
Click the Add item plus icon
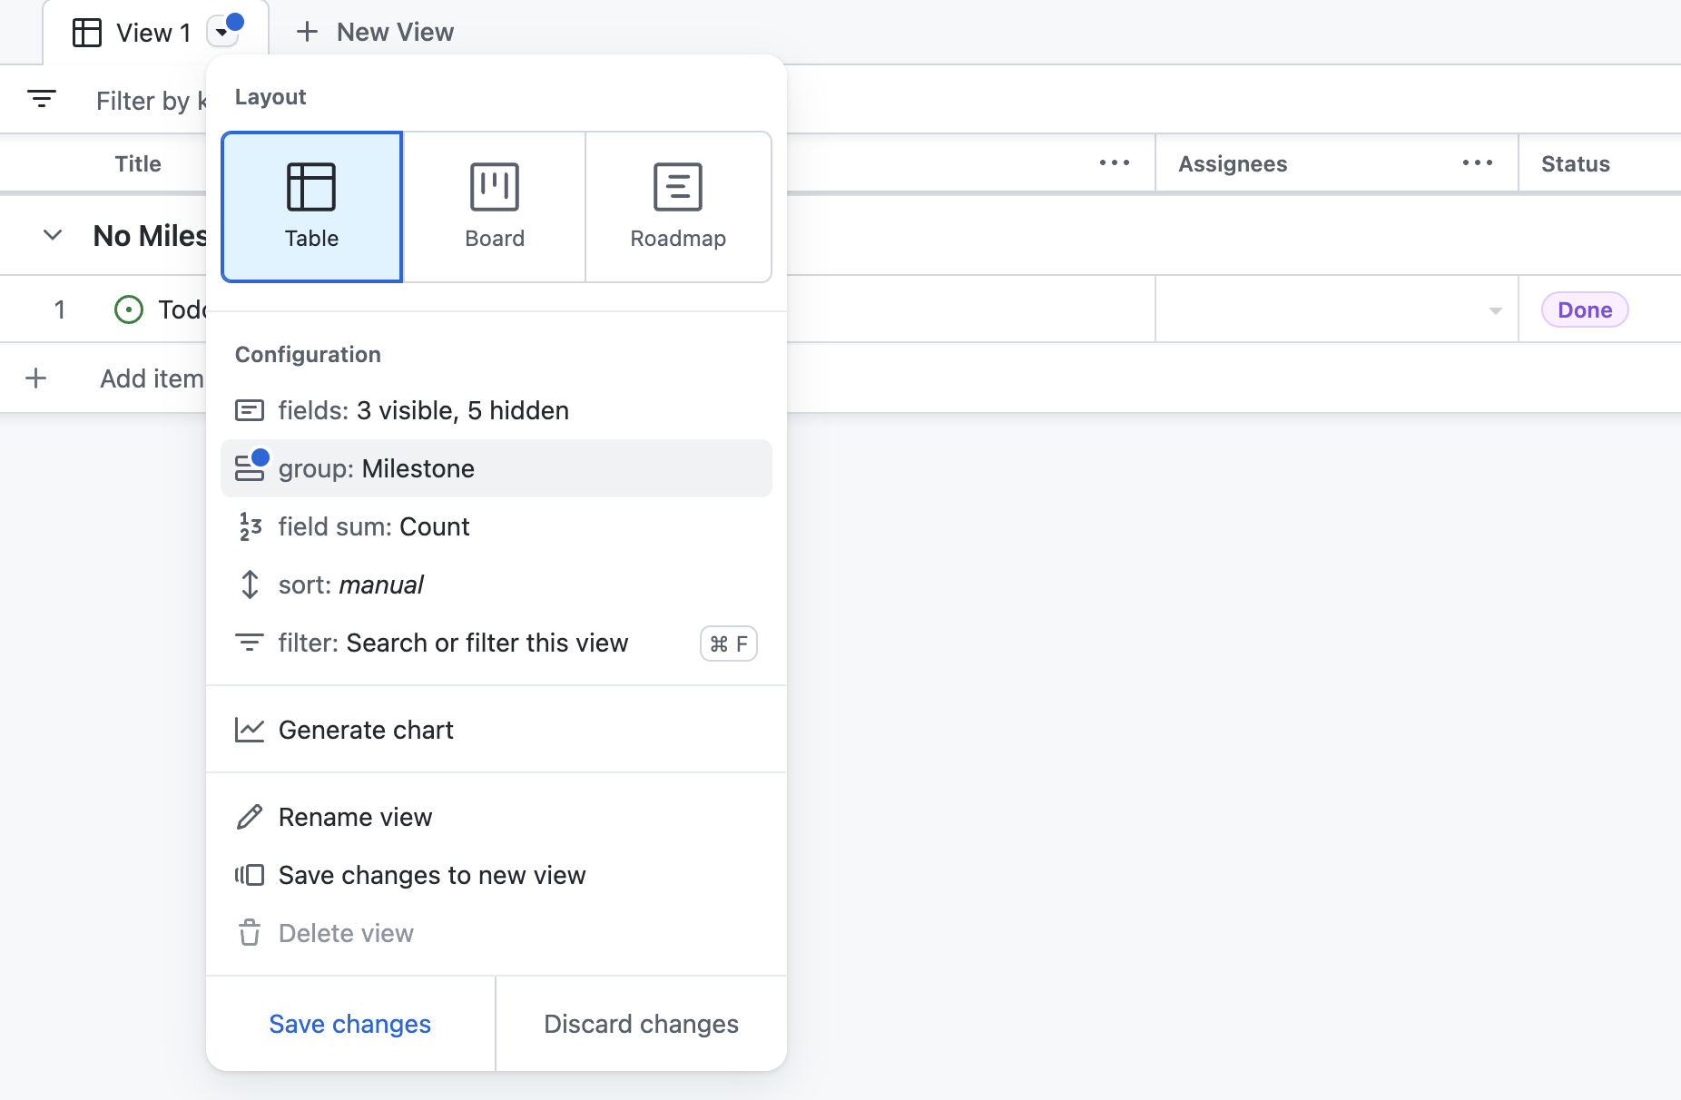click(x=36, y=378)
